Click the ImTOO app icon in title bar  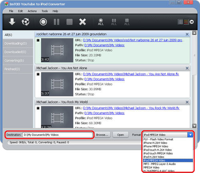tap(6, 4)
